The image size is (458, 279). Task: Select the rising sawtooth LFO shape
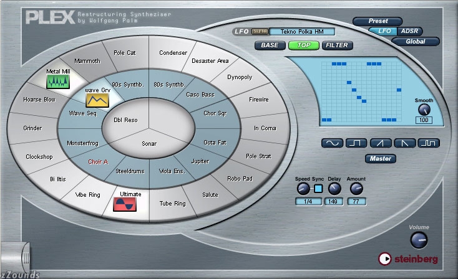(381, 143)
